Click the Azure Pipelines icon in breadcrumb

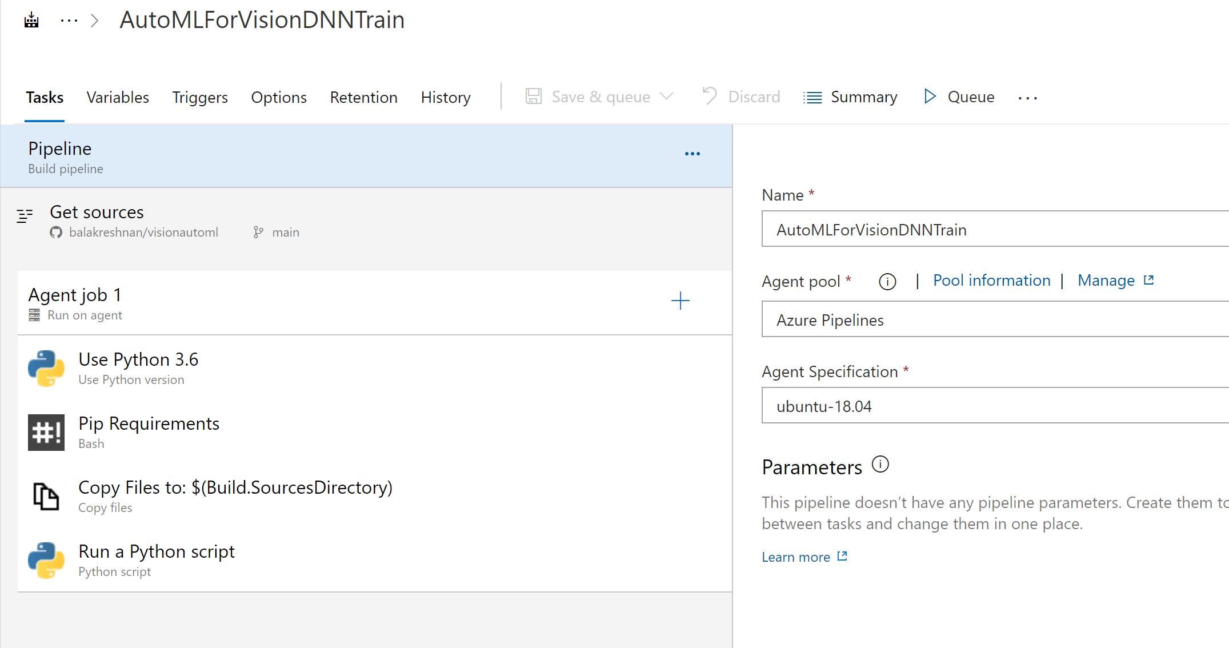tap(31, 21)
